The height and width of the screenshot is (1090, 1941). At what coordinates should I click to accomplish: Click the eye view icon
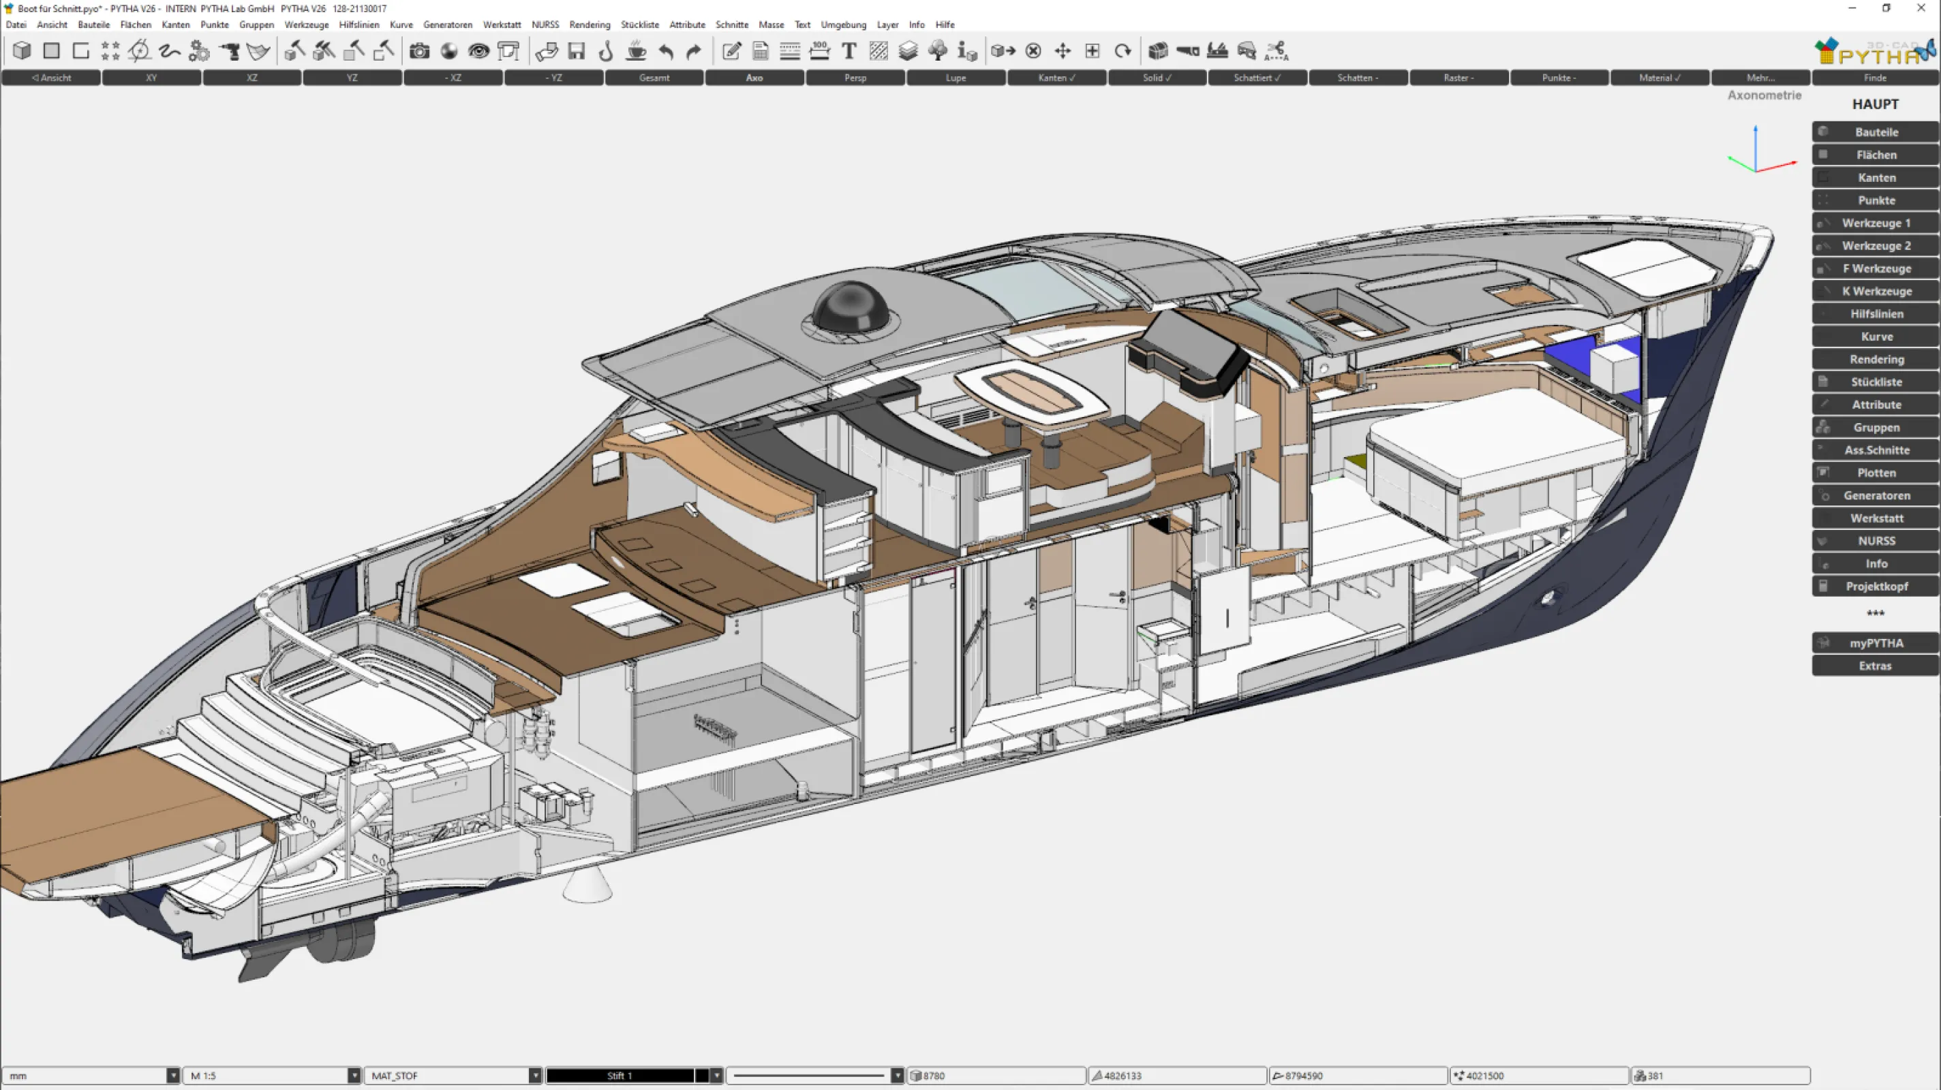click(478, 51)
